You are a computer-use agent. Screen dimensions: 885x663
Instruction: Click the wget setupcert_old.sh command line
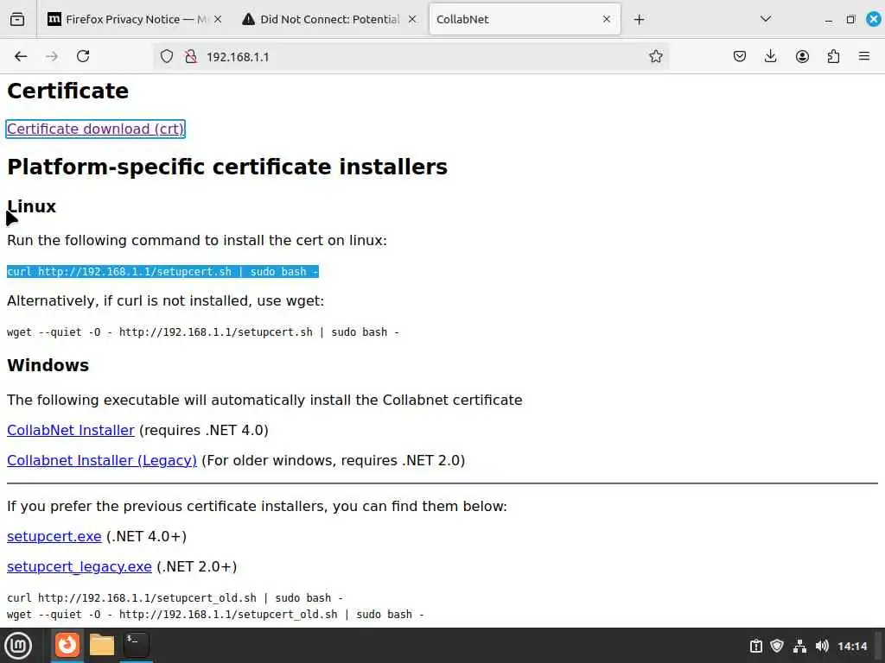(x=215, y=615)
